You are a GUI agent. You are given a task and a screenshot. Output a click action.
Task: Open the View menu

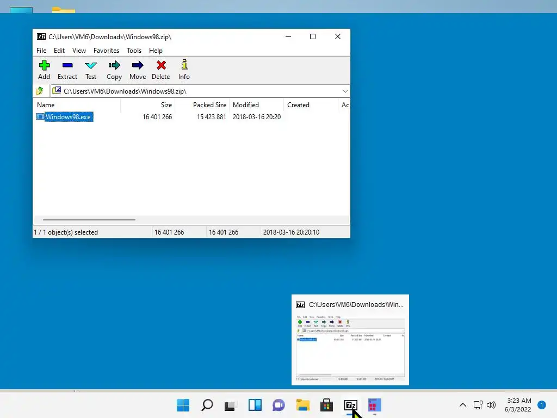[79, 51]
